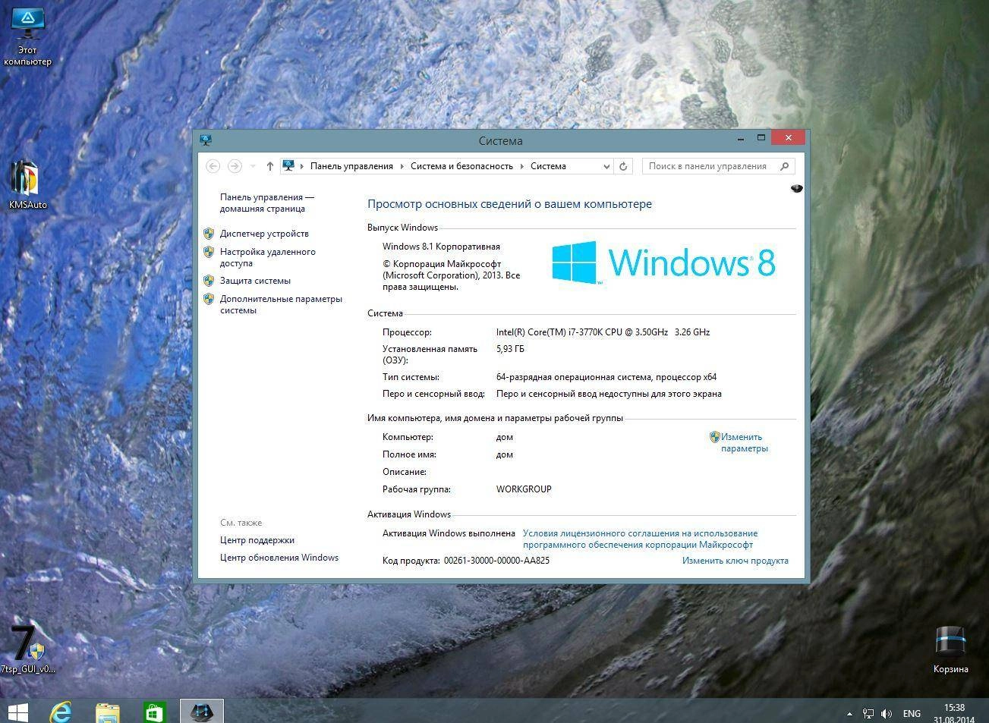Select the 5,93 ГБ memory value
This screenshot has height=723, width=989.
pyautogui.click(x=510, y=349)
